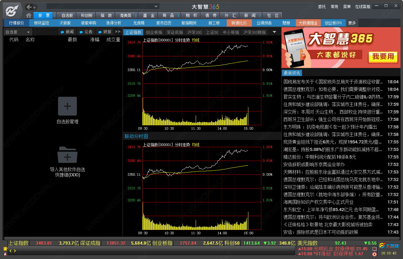The height and width of the screenshot is (259, 403).
Task: Click the 公告 bubble button in watchlist
Action: (x=86, y=32)
